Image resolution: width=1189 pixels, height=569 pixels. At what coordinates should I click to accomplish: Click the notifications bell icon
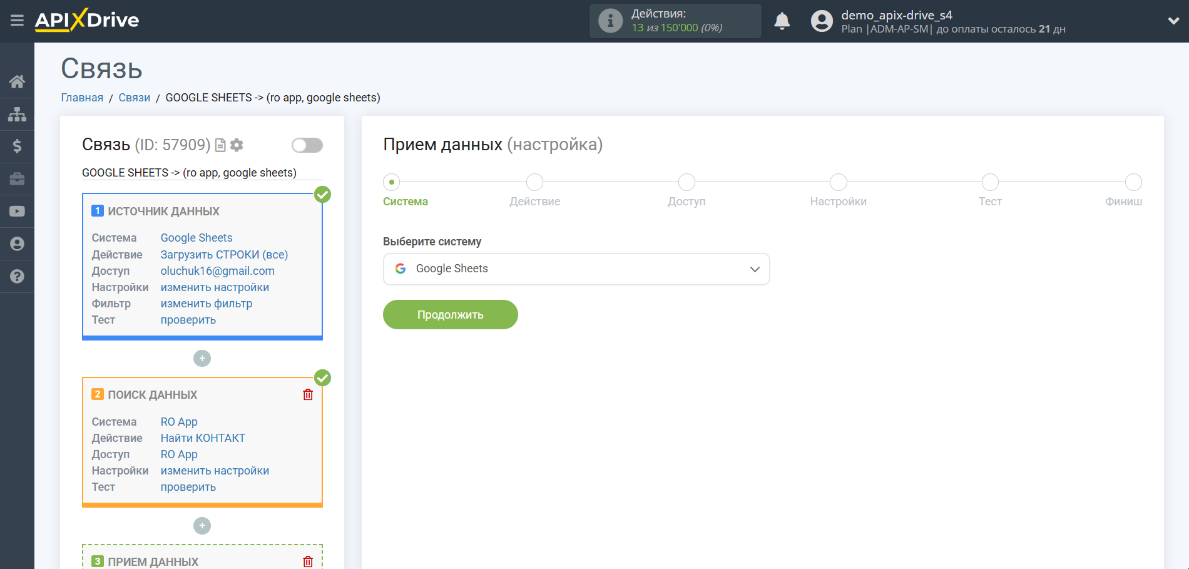782,21
